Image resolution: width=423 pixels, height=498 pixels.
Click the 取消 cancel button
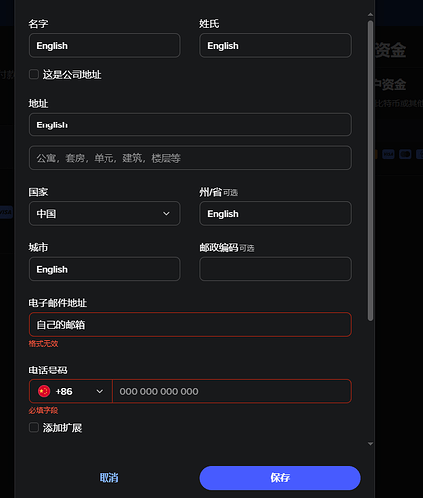click(x=109, y=478)
